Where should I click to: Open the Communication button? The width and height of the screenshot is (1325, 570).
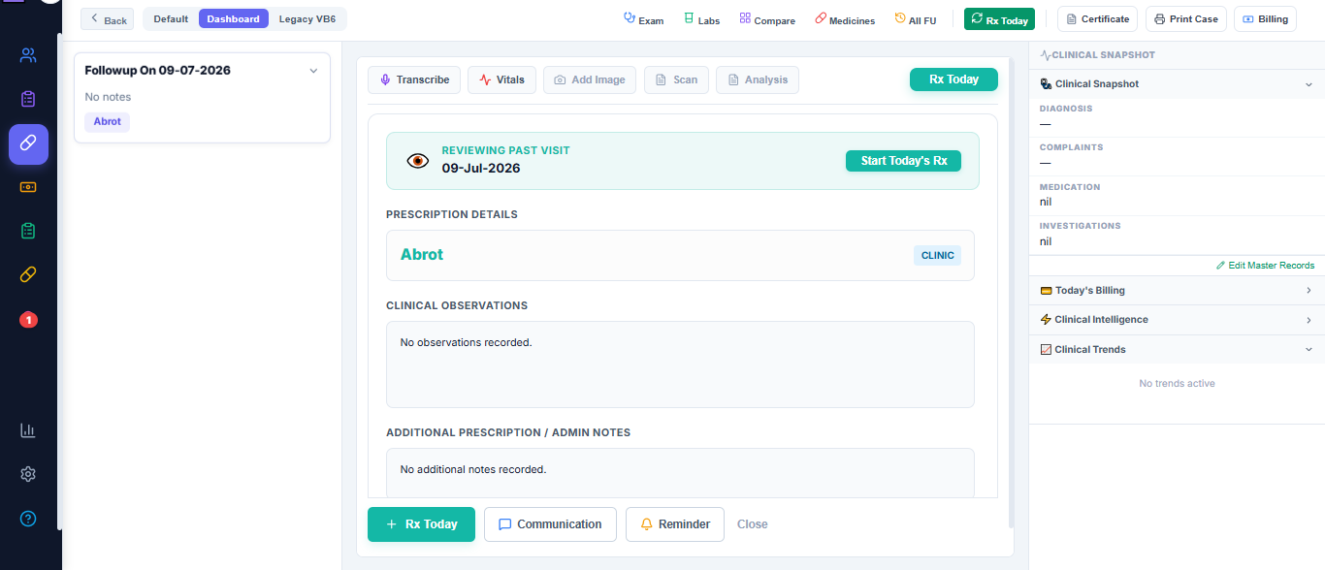(550, 524)
